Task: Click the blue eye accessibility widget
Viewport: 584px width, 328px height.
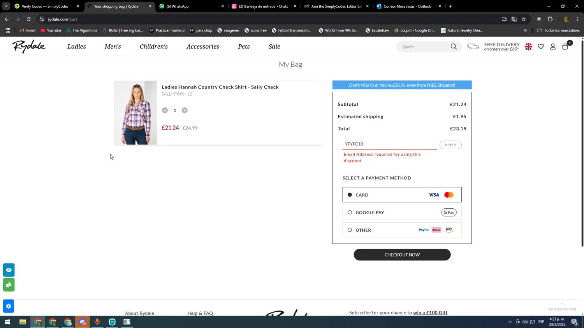Action: [9, 270]
